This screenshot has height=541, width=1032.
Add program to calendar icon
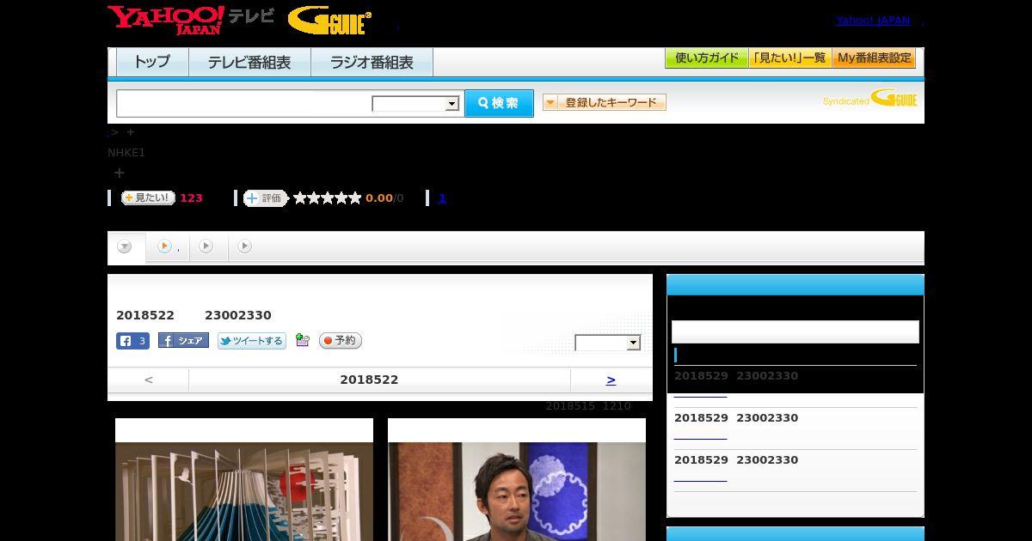[x=302, y=340]
